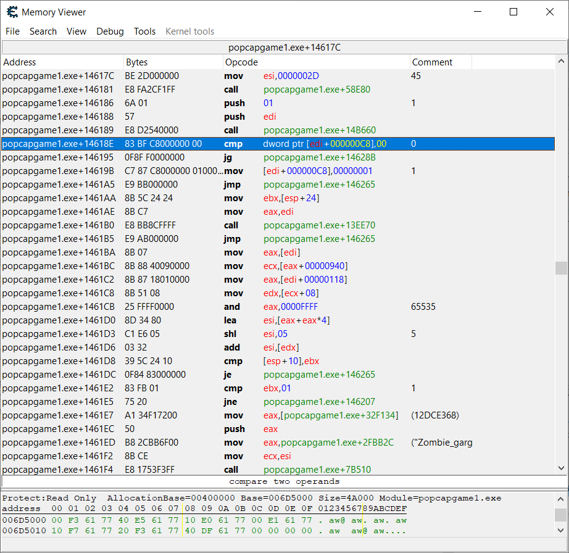Select row popcapgame1.exe+146189 call
Image resolution: width=569 pixels, height=553 pixels.
pyautogui.click(x=278, y=130)
